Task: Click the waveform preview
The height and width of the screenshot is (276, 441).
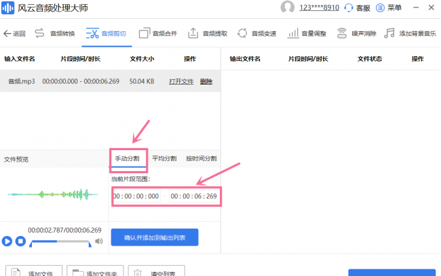Action: (x=53, y=194)
